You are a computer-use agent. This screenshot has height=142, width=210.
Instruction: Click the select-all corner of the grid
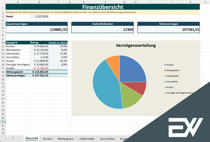pyautogui.click(x=3, y=2)
